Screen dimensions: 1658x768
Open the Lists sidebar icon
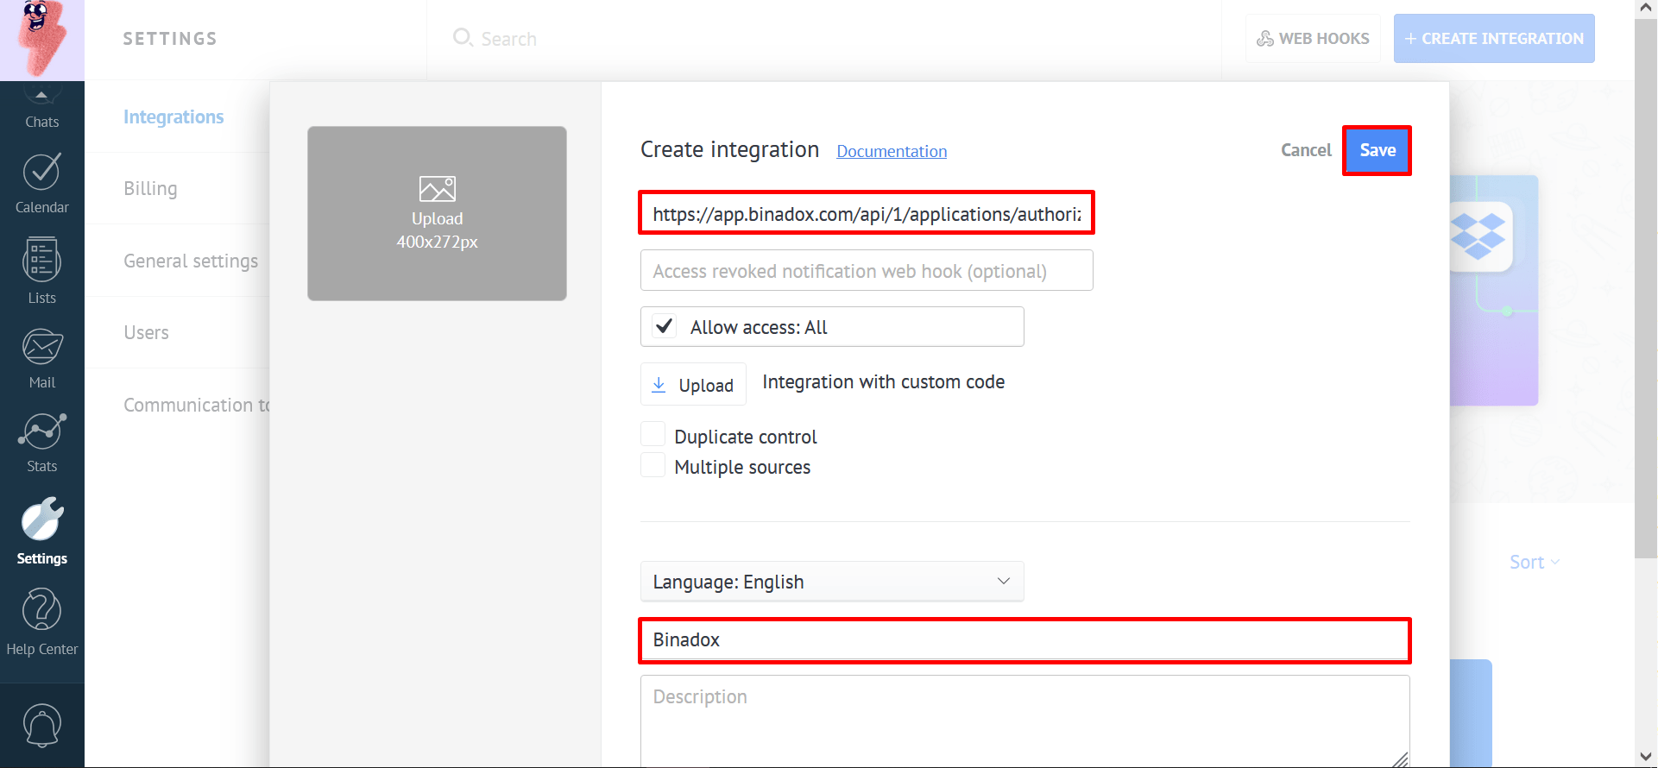tap(41, 260)
